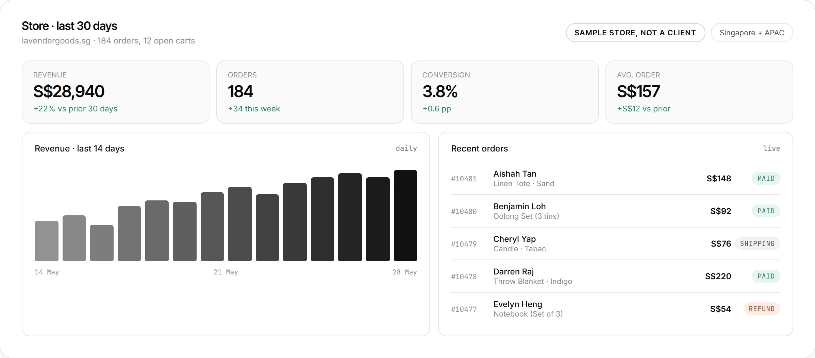Click the lavendergoods.sg subtitle line

pos(108,41)
